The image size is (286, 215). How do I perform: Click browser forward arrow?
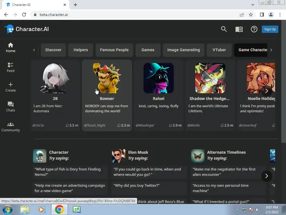point(15,15)
